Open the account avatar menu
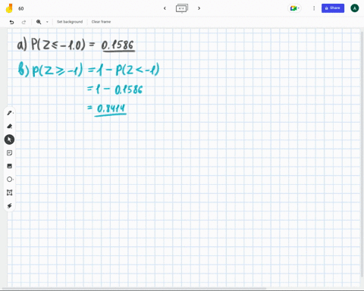Viewport: 364px width, 291px height. (355, 8)
